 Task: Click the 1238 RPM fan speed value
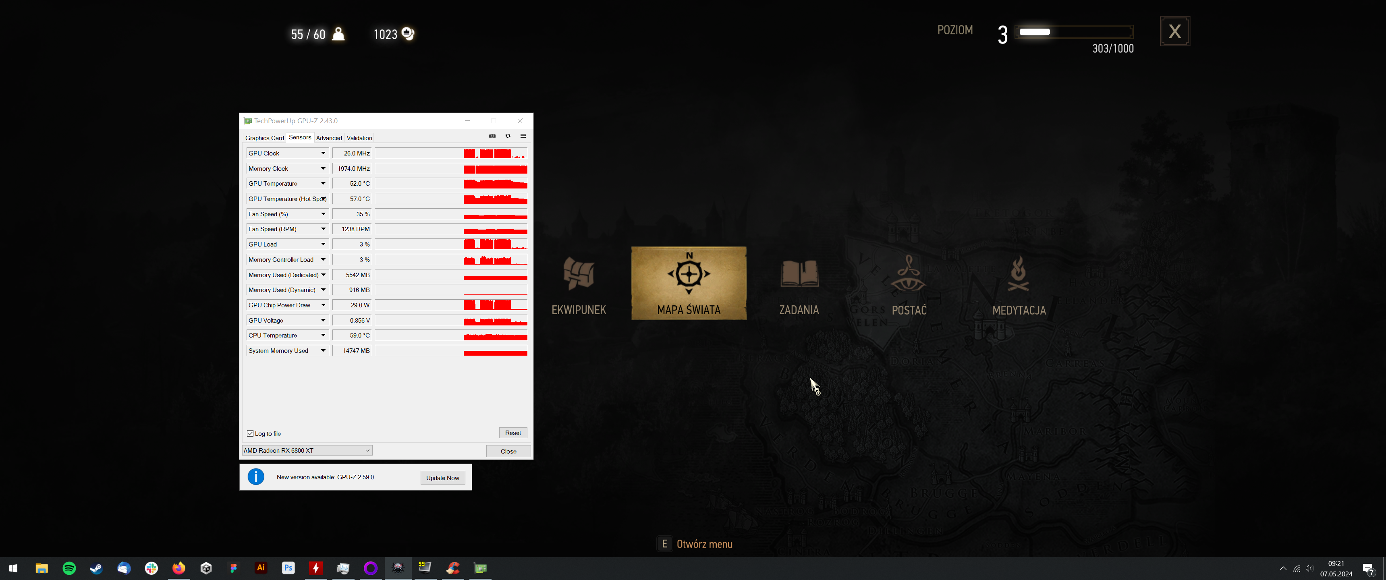tap(353, 229)
